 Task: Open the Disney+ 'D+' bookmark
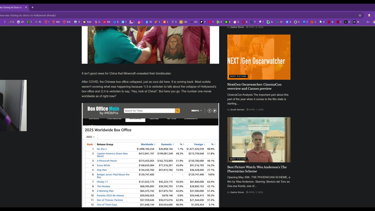[x=366, y=22]
